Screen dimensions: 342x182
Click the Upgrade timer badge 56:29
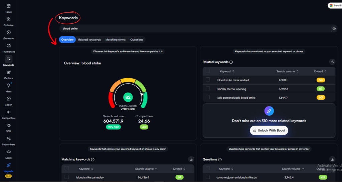click(8, 176)
